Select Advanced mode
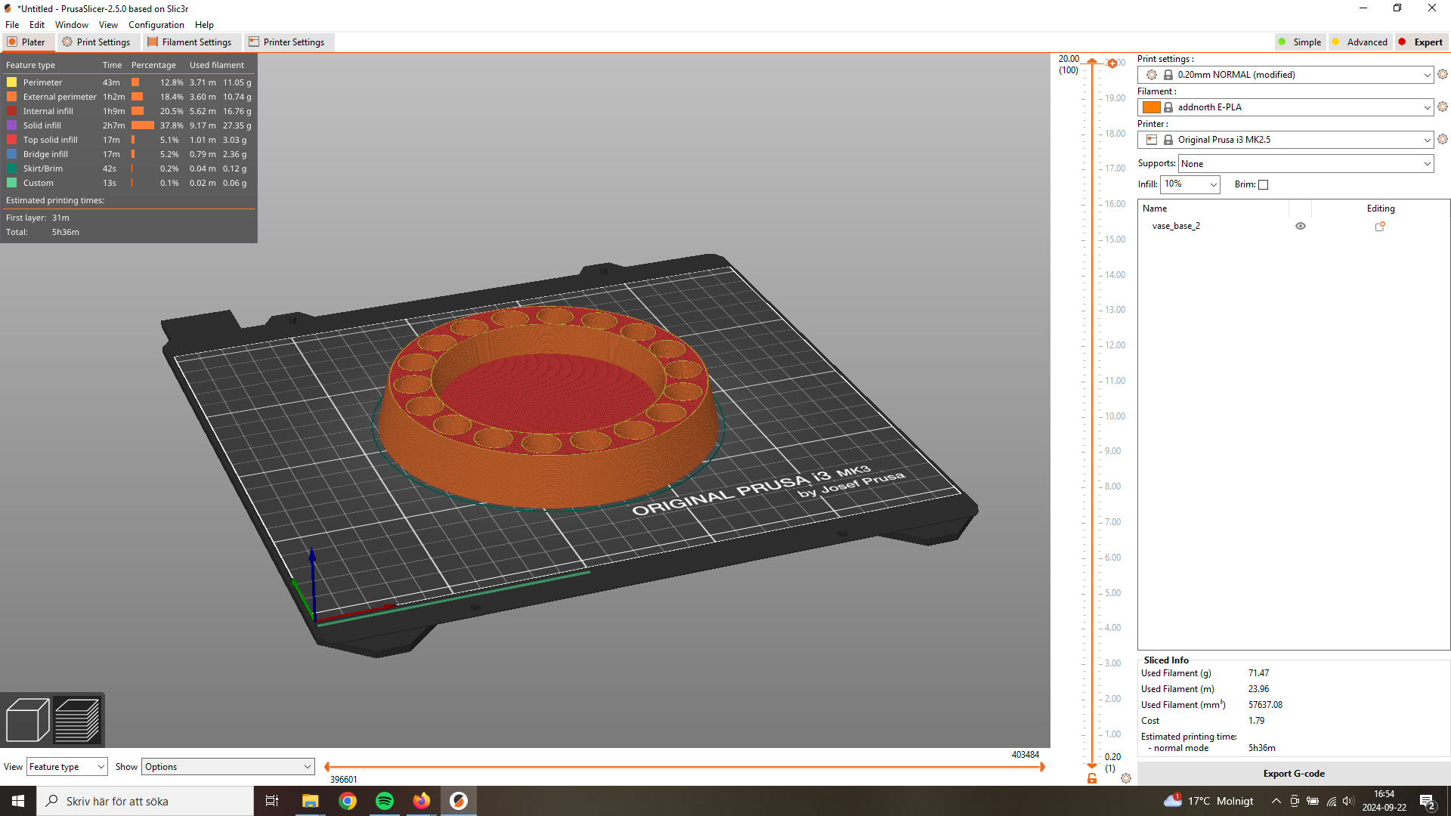This screenshot has height=816, width=1451. [x=1360, y=42]
